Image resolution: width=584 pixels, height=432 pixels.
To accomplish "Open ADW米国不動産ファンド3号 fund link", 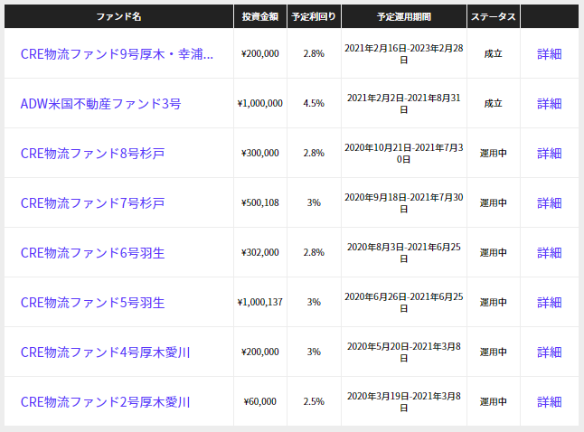I will 100,104.
